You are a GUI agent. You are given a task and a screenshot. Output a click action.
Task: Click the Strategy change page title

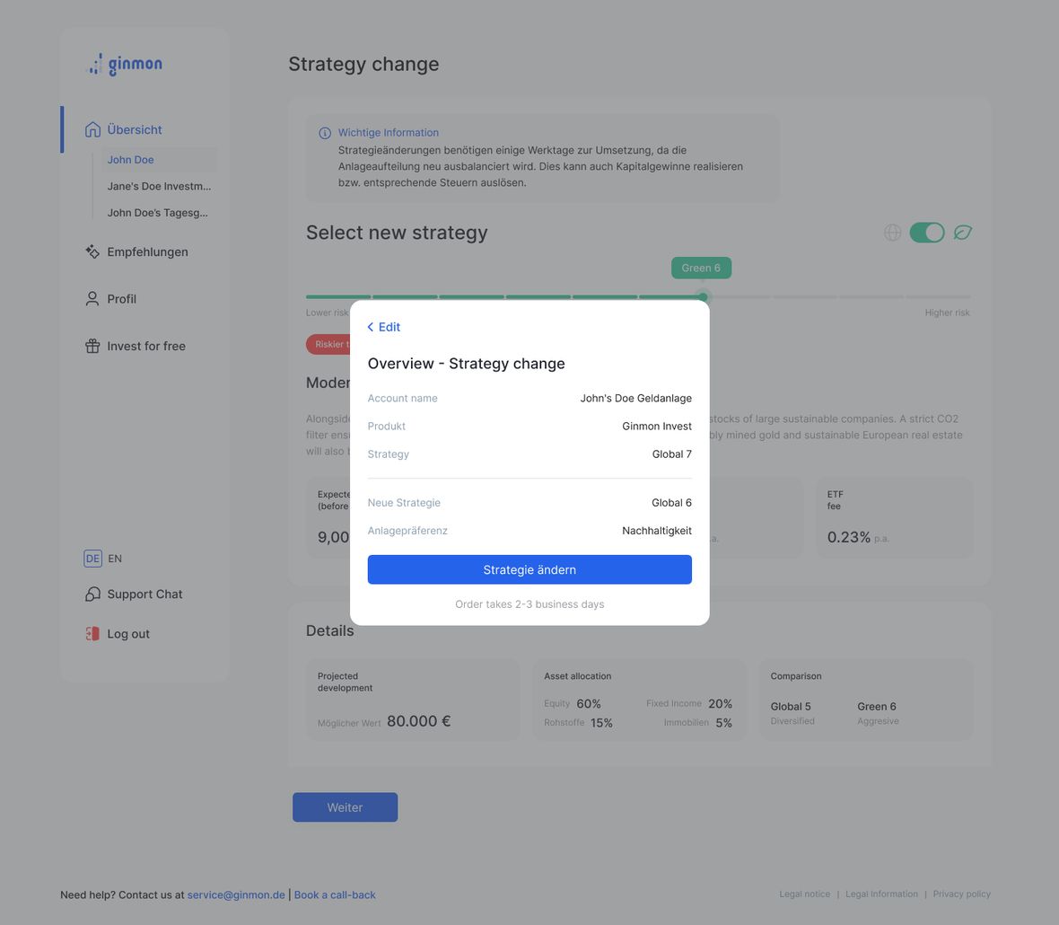point(363,64)
